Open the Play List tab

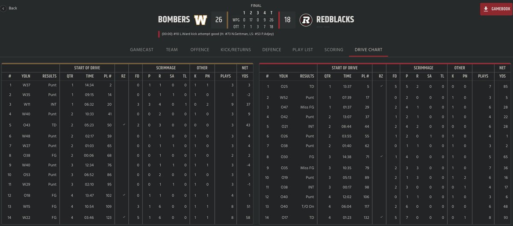pyautogui.click(x=303, y=49)
